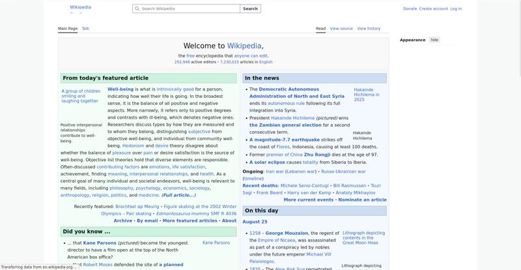Click the Search button
This screenshot has height=270, width=521.
point(250,8)
